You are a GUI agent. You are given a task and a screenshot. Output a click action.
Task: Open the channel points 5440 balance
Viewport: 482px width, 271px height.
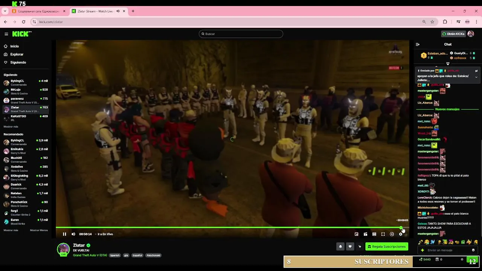click(425, 259)
